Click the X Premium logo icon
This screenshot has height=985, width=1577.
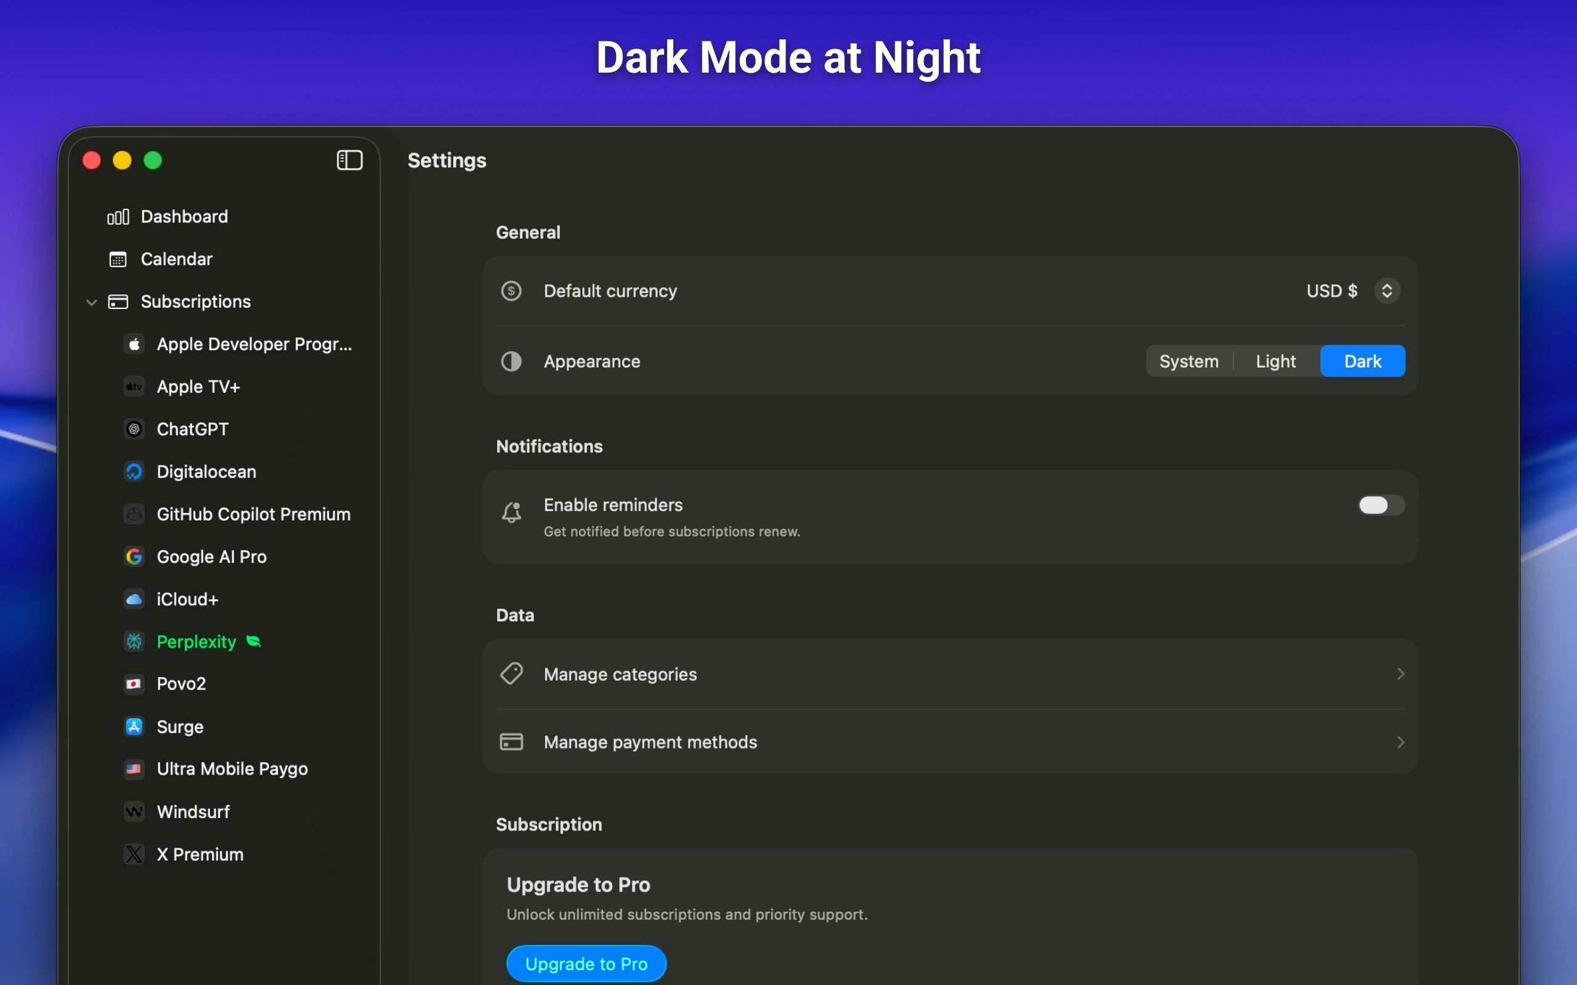click(x=134, y=854)
